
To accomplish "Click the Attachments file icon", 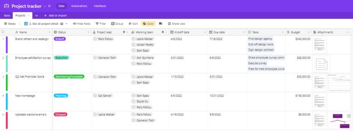I will pyautogui.click(x=314, y=32).
